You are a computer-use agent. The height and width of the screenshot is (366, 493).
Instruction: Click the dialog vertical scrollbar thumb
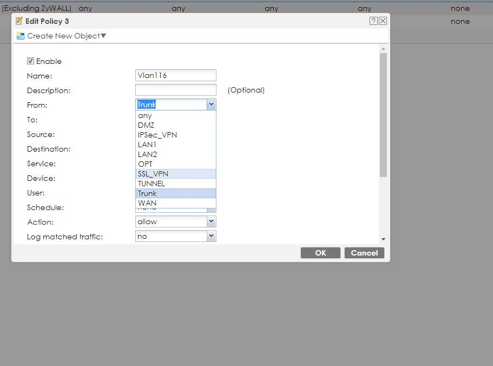[383, 115]
